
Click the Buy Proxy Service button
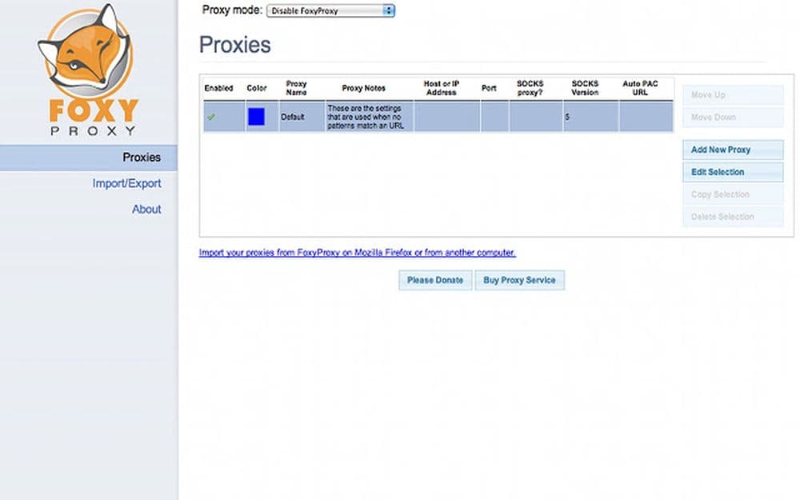(520, 280)
